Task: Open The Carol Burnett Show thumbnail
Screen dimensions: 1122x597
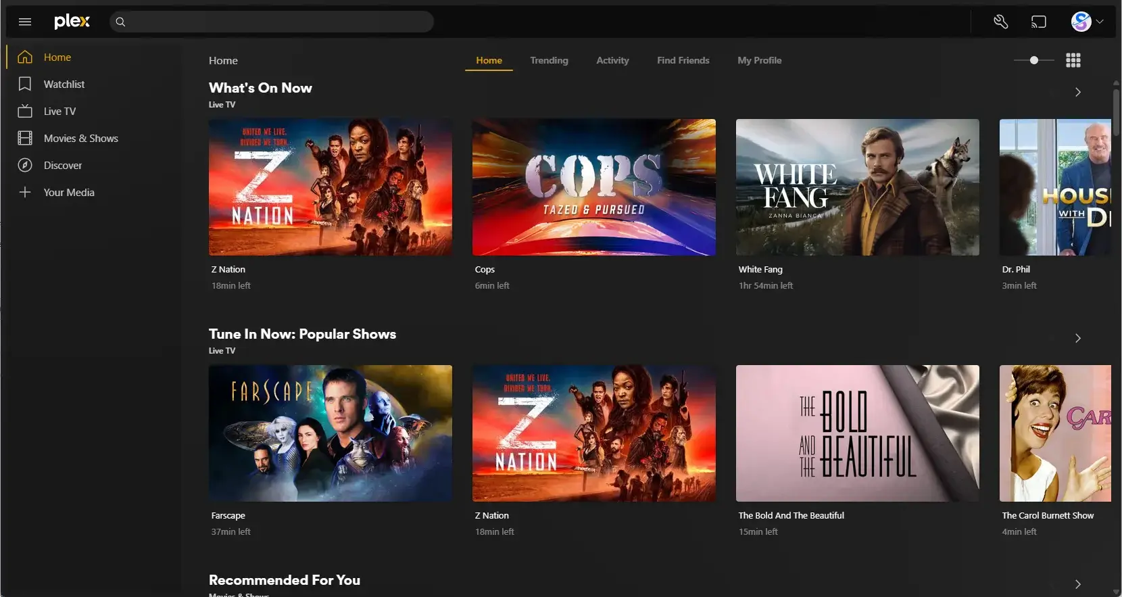Action: tap(1055, 433)
